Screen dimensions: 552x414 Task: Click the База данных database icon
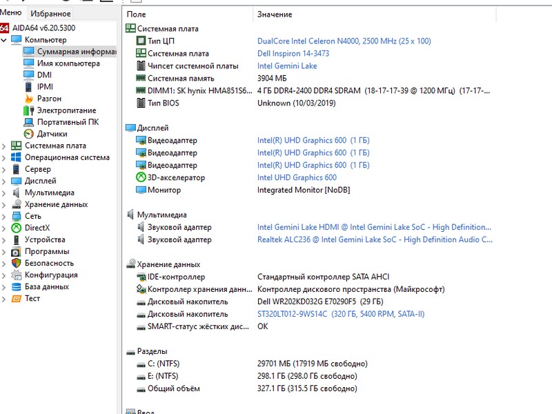16,287
